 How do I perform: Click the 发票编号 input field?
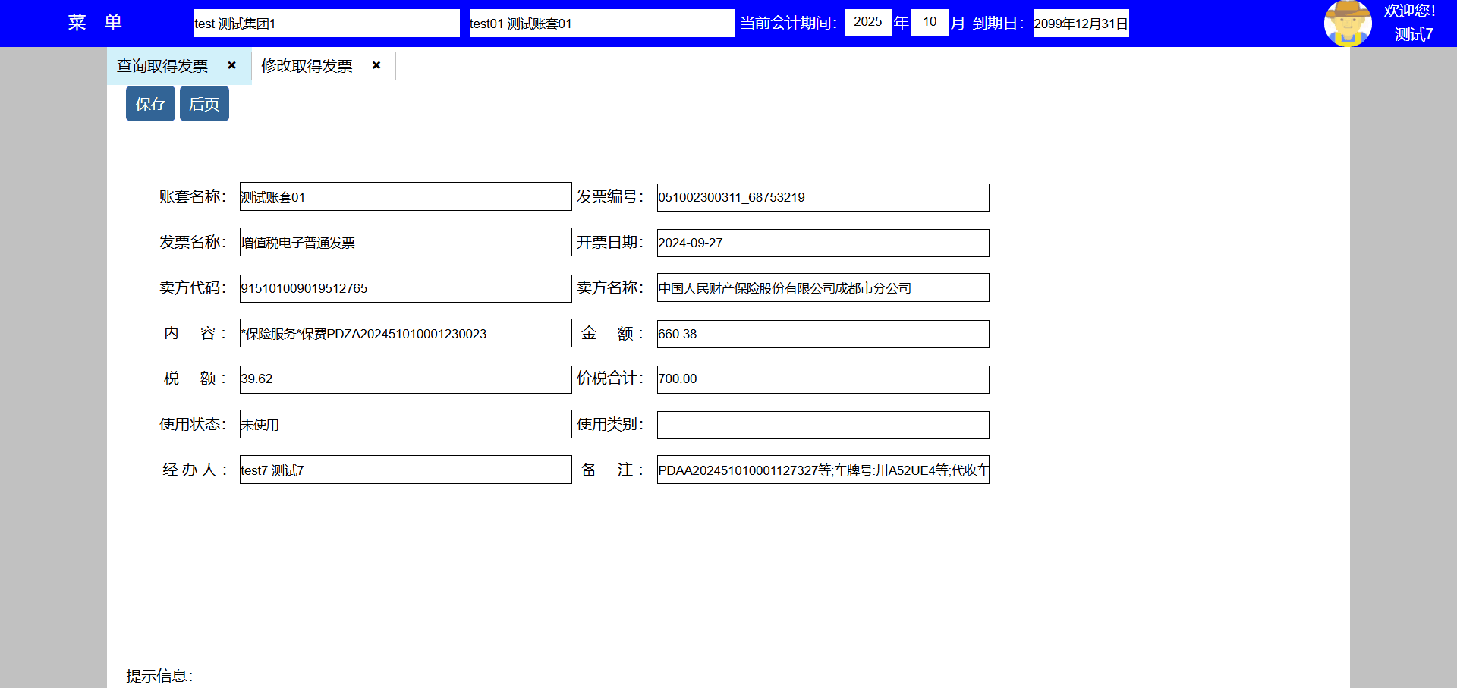pyautogui.click(x=823, y=197)
